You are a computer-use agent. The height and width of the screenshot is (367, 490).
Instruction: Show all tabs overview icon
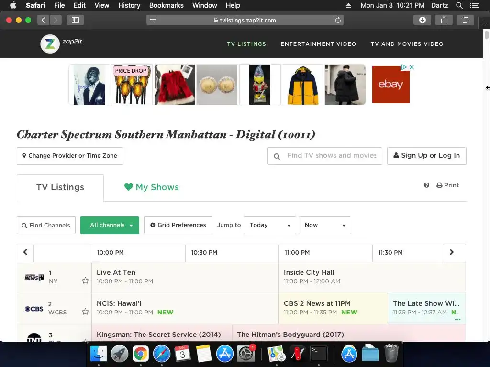tap(465, 20)
